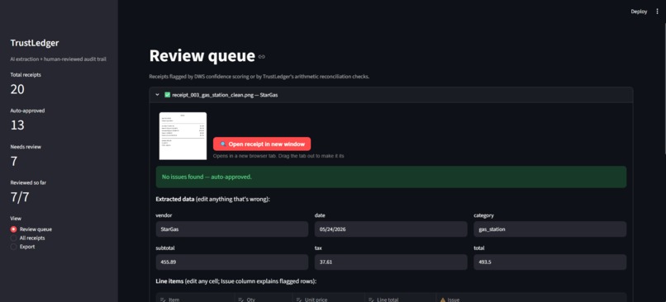This screenshot has height=302, width=666.
Task: Edit the tax field 37.61
Action: point(391,262)
